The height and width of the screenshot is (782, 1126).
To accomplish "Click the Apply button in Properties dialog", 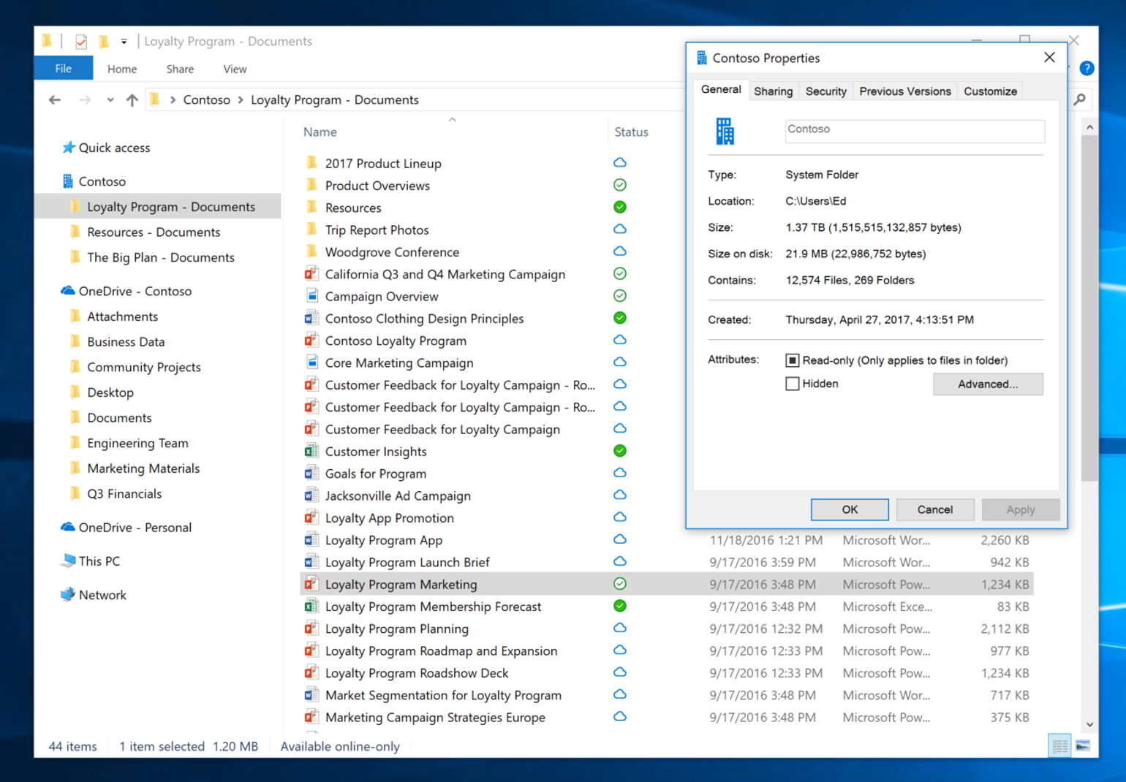I will 1021,509.
